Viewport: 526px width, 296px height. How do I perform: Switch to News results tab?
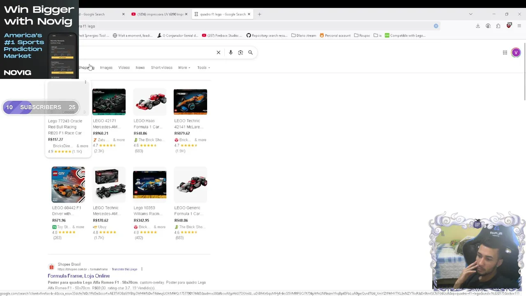tap(140, 67)
